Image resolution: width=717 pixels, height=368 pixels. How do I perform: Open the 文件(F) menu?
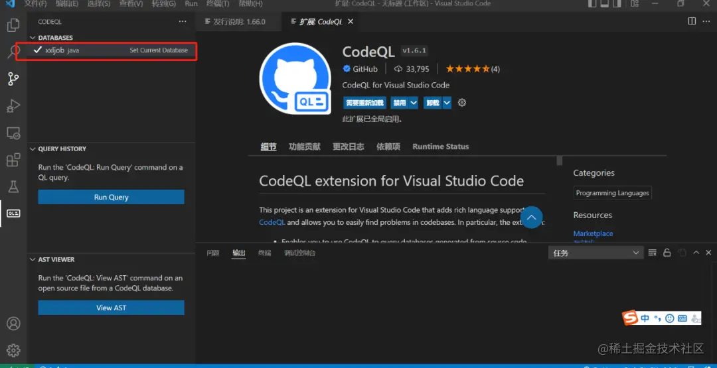pos(35,4)
